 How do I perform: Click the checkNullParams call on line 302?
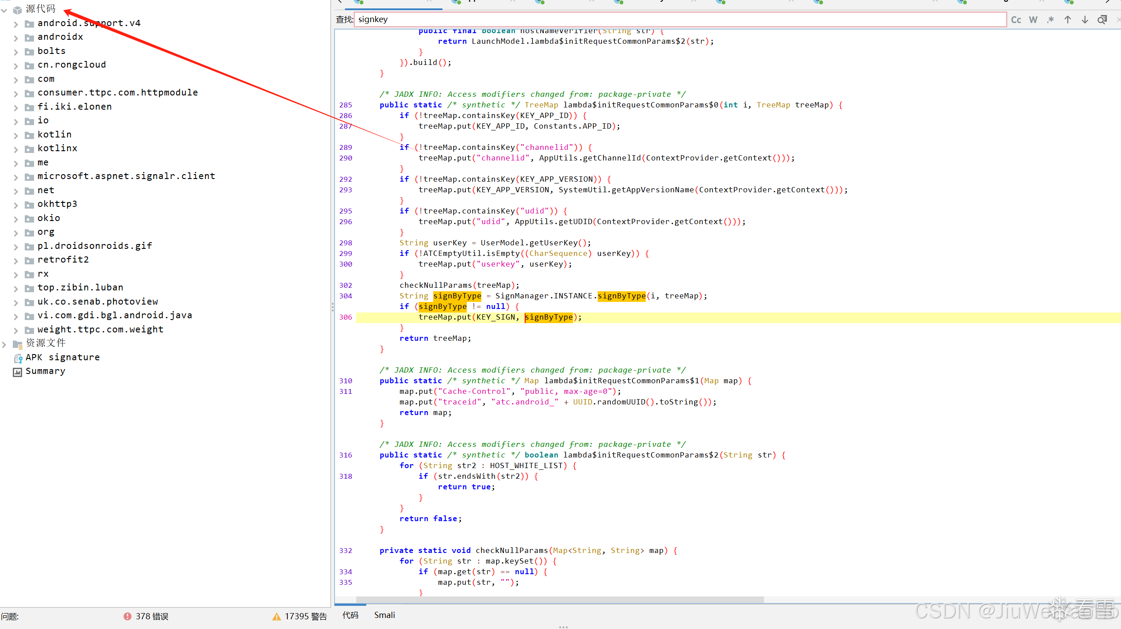tap(436, 285)
